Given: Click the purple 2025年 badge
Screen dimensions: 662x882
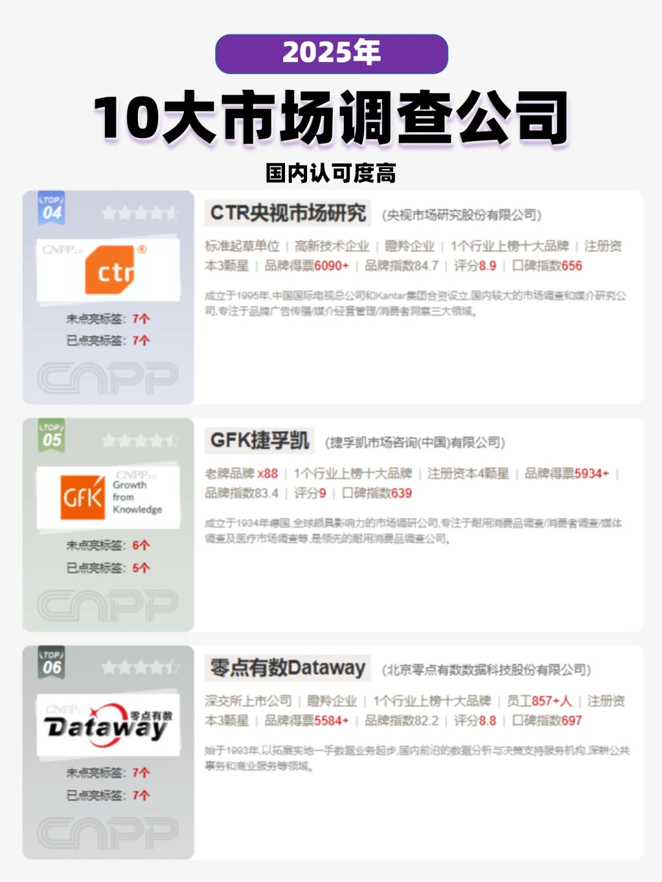Looking at the screenshot, I should point(332,54).
